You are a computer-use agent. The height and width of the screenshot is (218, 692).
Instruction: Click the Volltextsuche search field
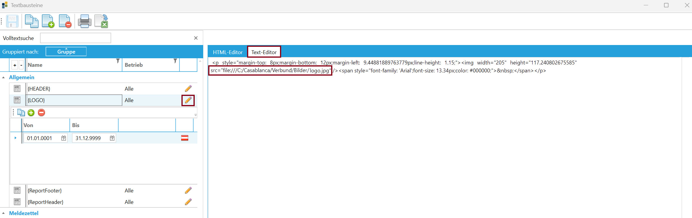[76, 38]
